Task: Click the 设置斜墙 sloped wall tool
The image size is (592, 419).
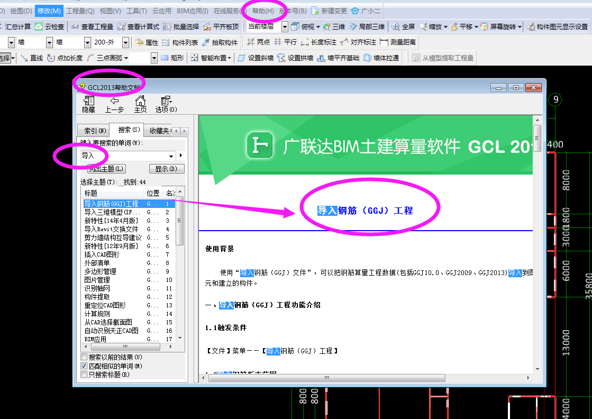Action: click(256, 58)
